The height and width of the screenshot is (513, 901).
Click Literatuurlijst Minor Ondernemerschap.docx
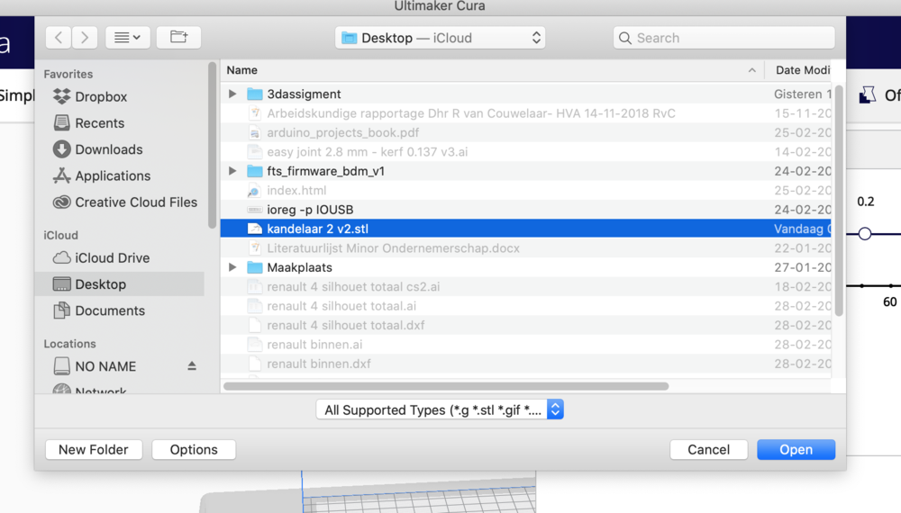click(525, 248)
